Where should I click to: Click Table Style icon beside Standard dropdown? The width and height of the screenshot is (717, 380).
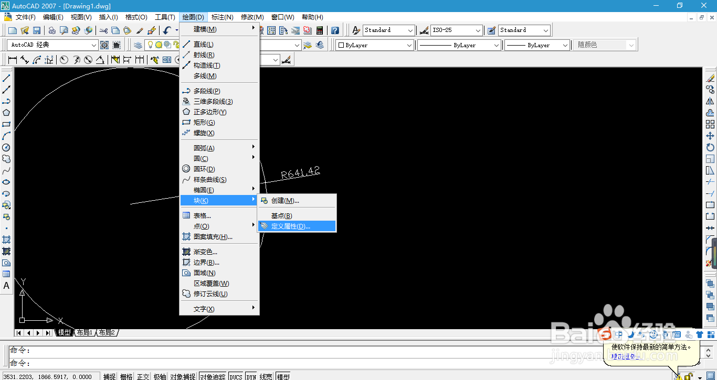pos(491,30)
